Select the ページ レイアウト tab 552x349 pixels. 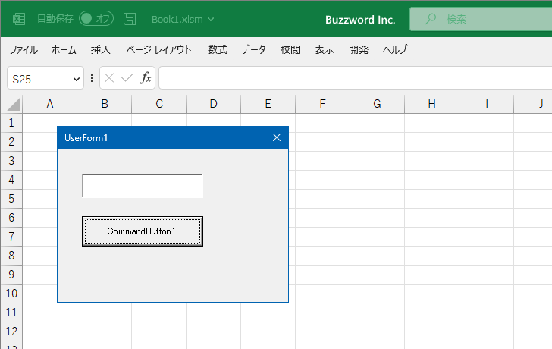pos(158,49)
